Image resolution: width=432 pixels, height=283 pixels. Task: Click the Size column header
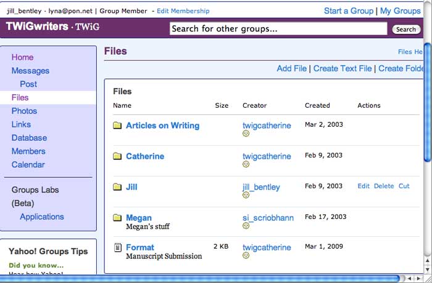coord(222,105)
